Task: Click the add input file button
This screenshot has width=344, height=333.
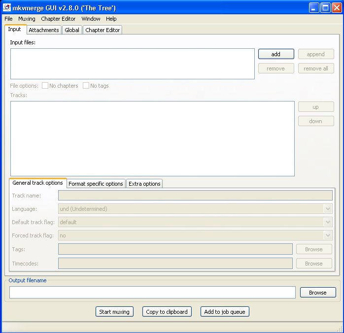Action: tap(276, 54)
